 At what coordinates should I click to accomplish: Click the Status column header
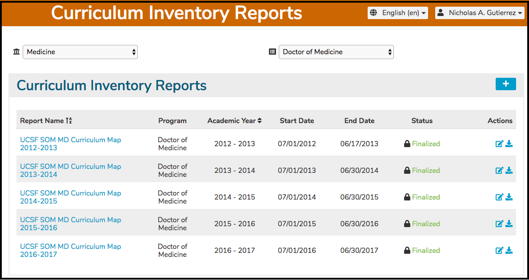pyautogui.click(x=422, y=121)
